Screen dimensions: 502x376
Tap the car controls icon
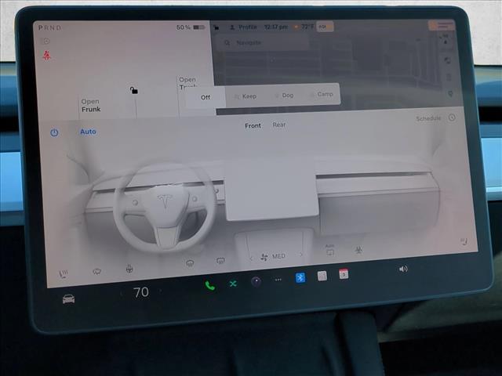[x=69, y=298]
